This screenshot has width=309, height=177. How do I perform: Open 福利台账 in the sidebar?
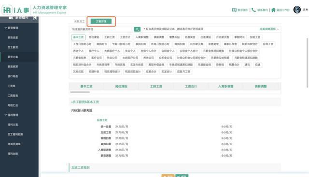[x=13, y=153]
